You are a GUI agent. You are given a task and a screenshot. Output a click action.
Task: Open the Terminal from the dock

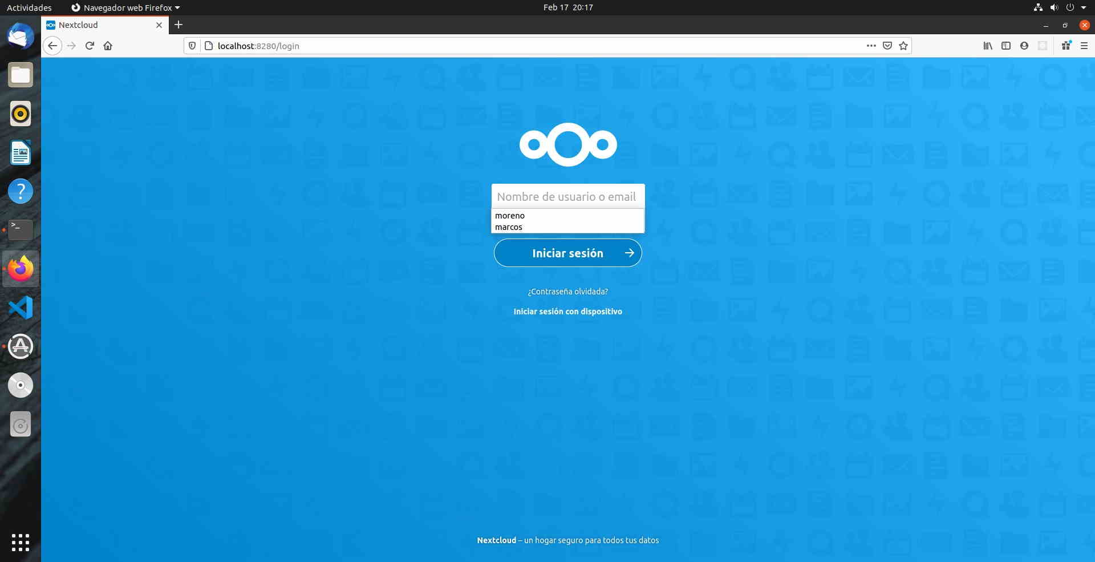21,230
